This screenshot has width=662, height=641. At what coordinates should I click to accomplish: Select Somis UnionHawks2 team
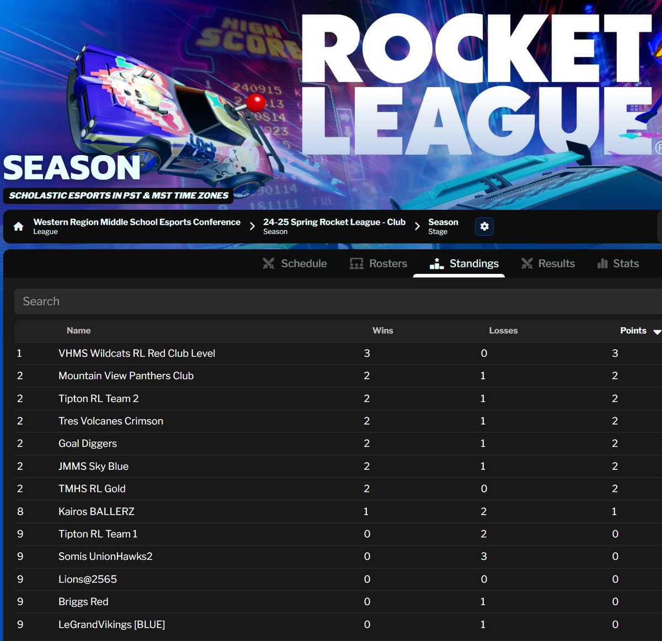tap(105, 557)
